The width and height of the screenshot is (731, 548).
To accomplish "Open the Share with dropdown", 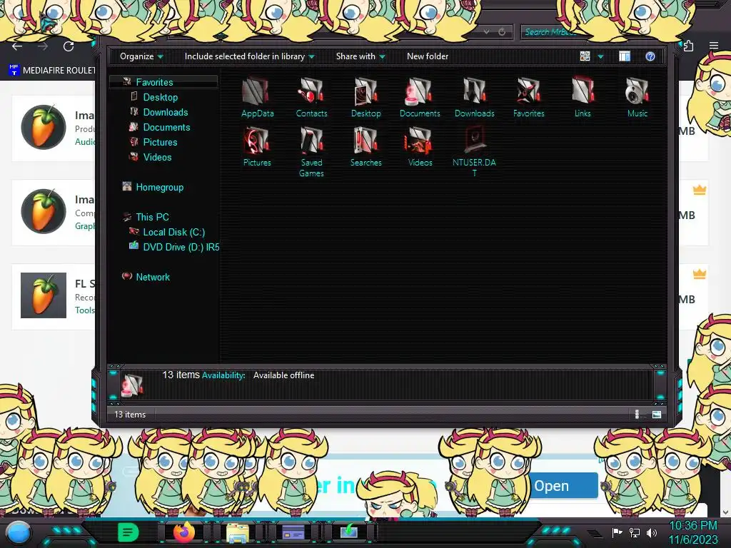I will (361, 56).
